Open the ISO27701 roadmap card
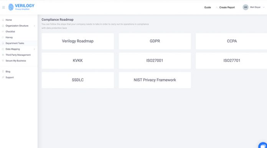The height and width of the screenshot is (148, 267). click(231, 61)
